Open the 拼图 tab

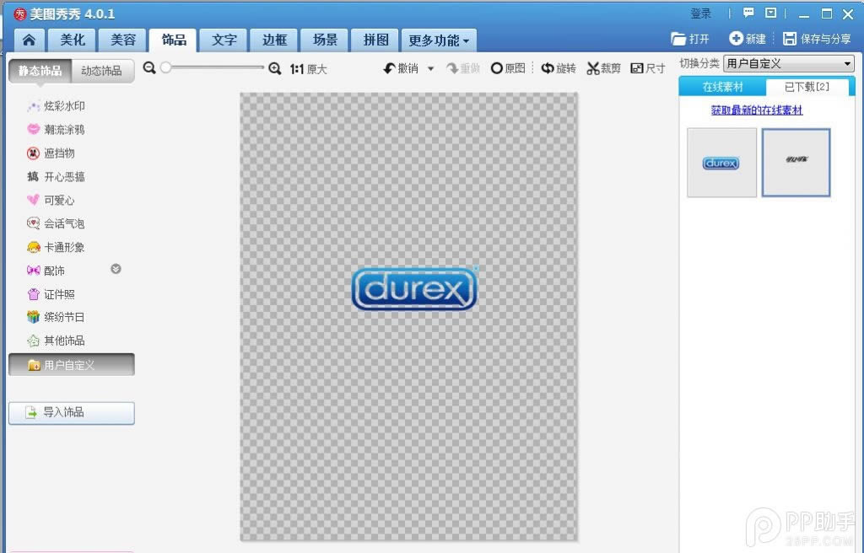(375, 40)
